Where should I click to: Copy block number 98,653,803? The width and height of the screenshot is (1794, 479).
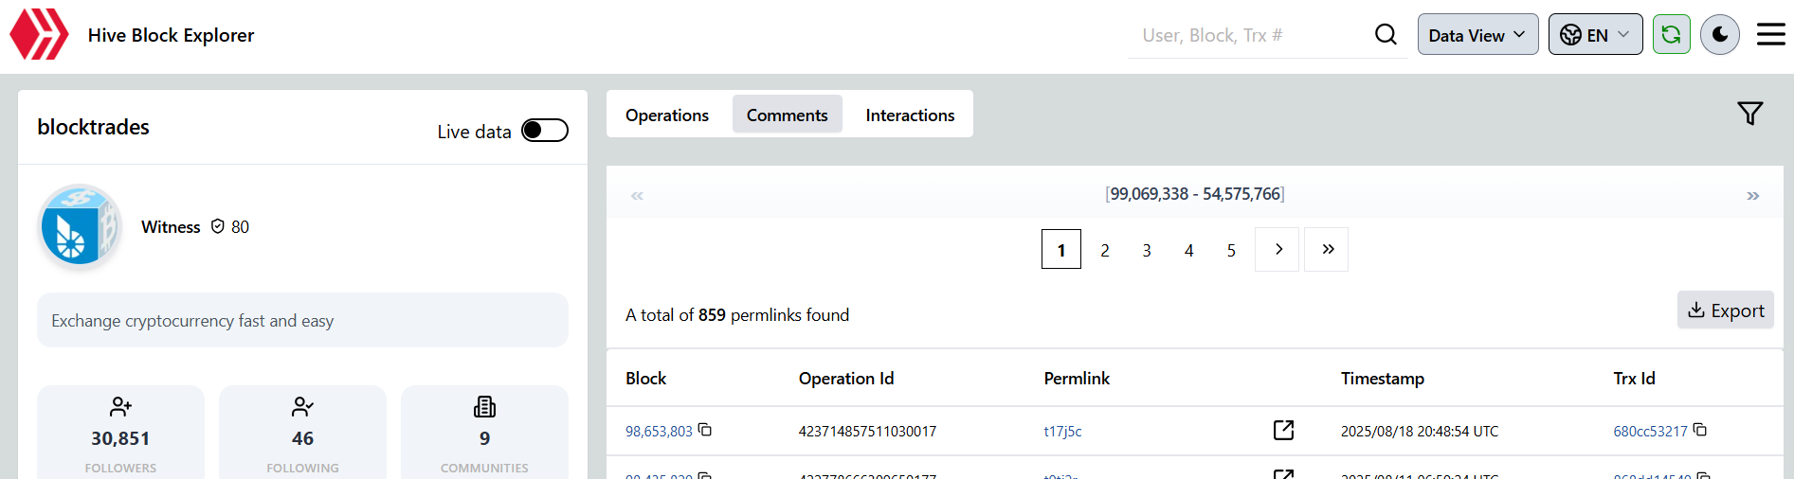(705, 430)
